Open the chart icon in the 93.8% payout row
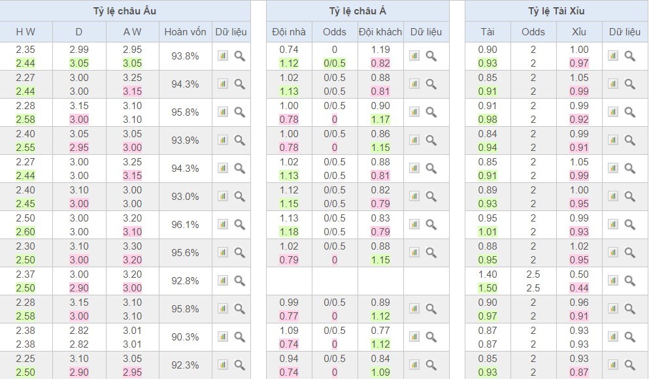This screenshot has width=651, height=379. [223, 56]
